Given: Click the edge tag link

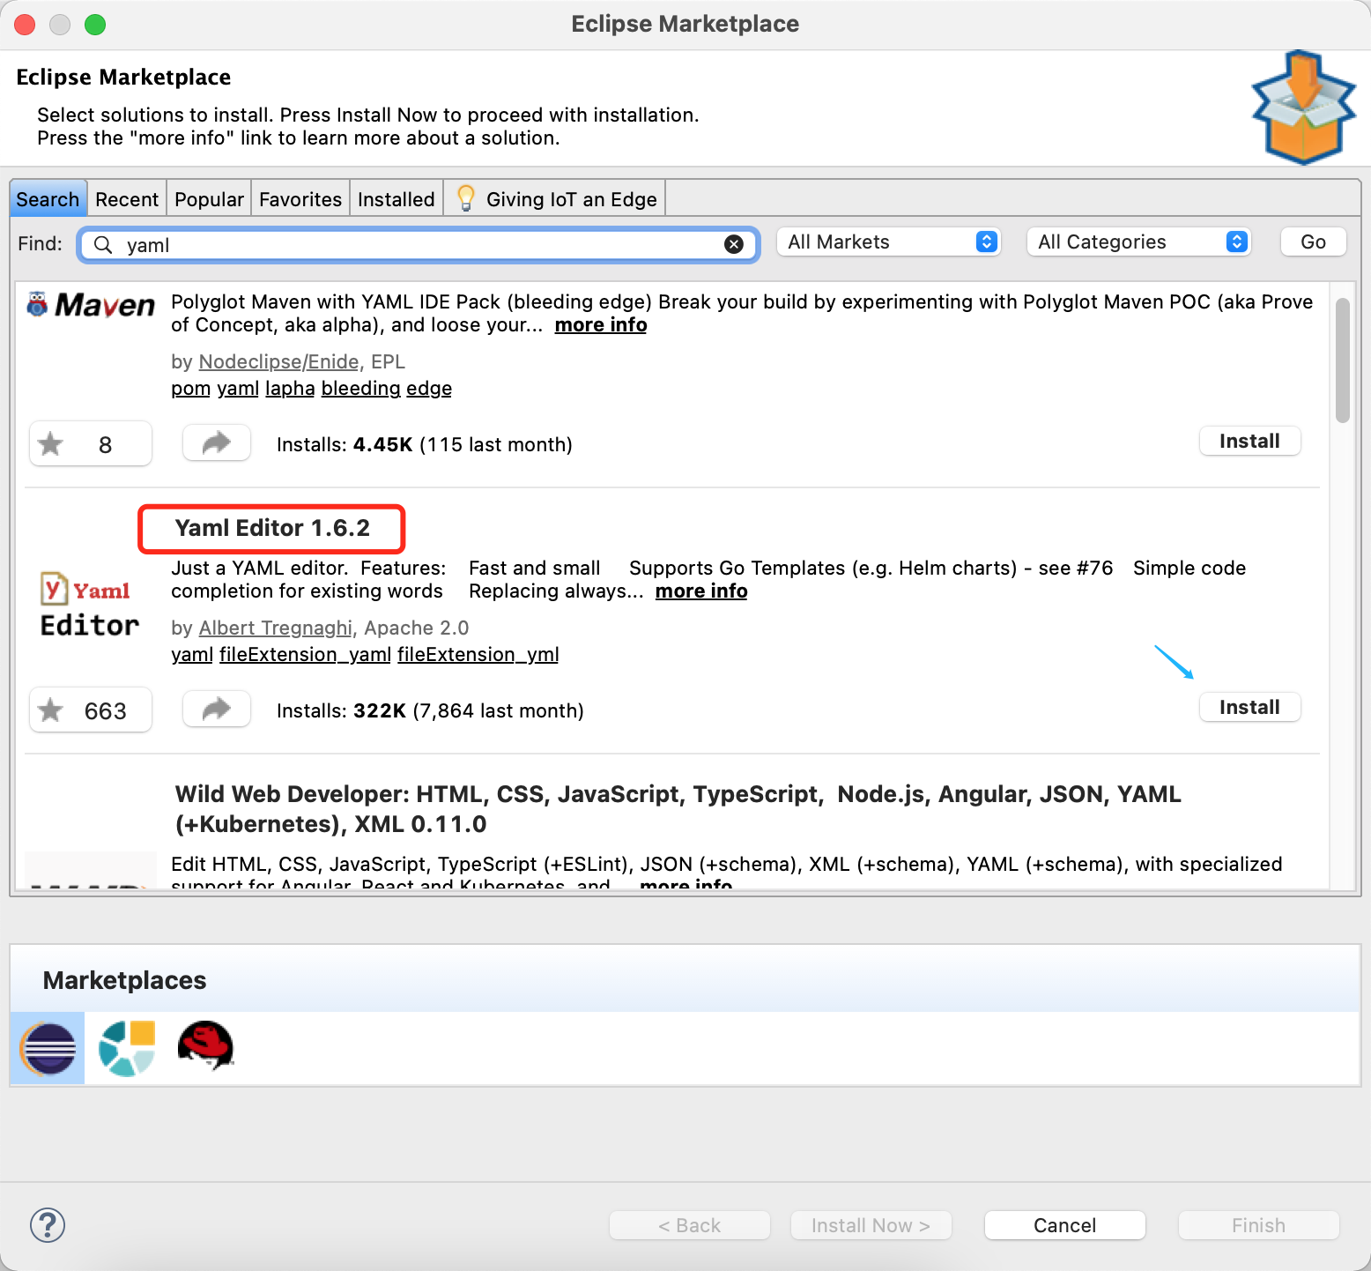Looking at the screenshot, I should [429, 388].
